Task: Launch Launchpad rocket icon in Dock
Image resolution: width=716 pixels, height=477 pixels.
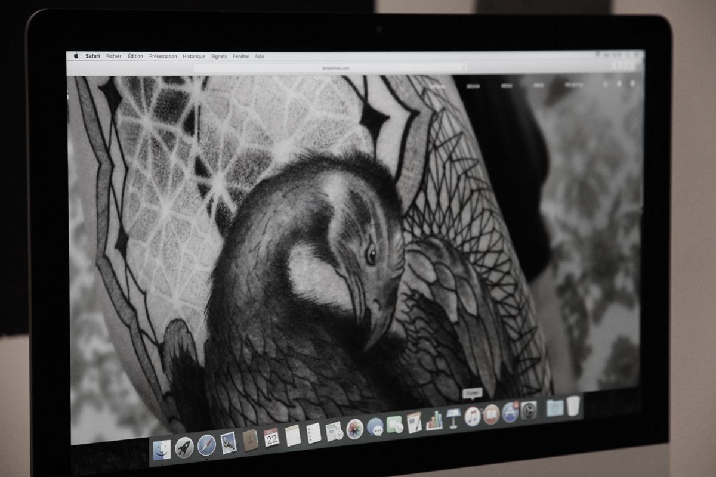Action: point(184,447)
